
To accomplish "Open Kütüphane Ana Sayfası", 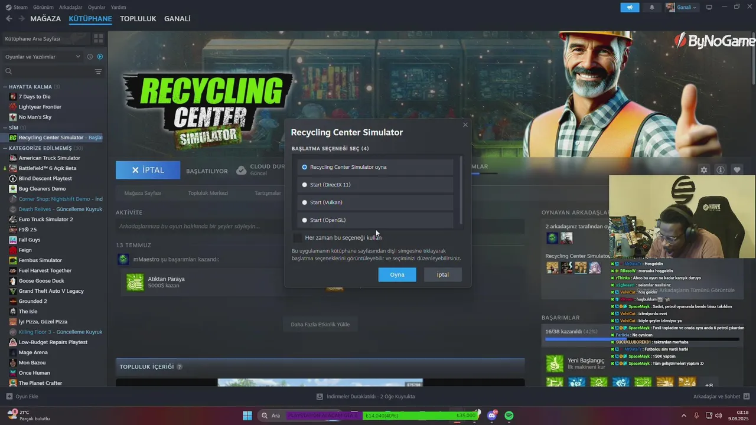I will click(45, 38).
